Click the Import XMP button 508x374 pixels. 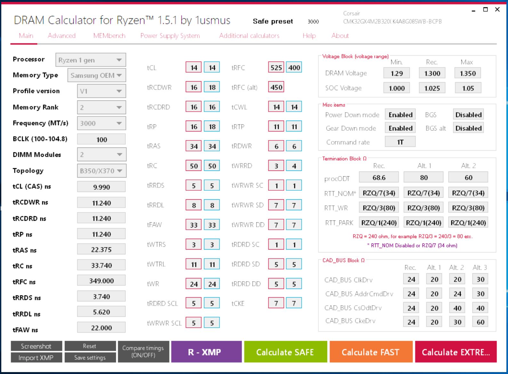(x=36, y=357)
